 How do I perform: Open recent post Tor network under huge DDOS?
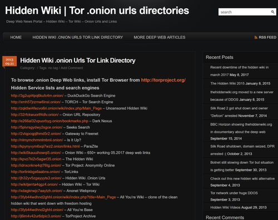(234, 193)
